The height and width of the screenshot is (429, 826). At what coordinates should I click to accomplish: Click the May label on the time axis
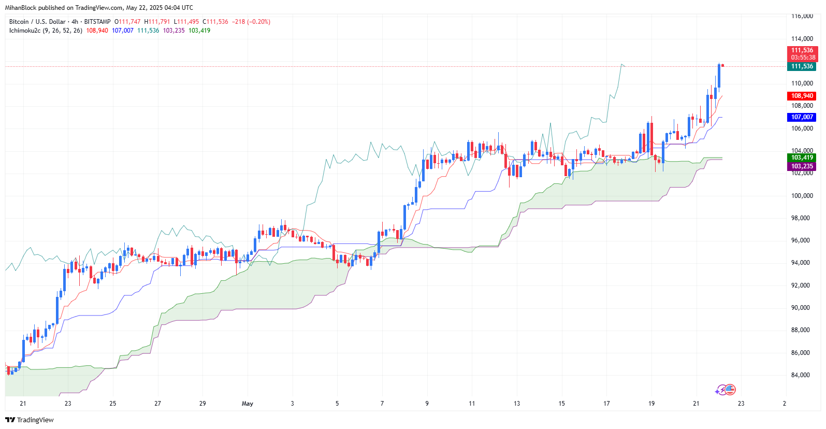[x=248, y=404]
